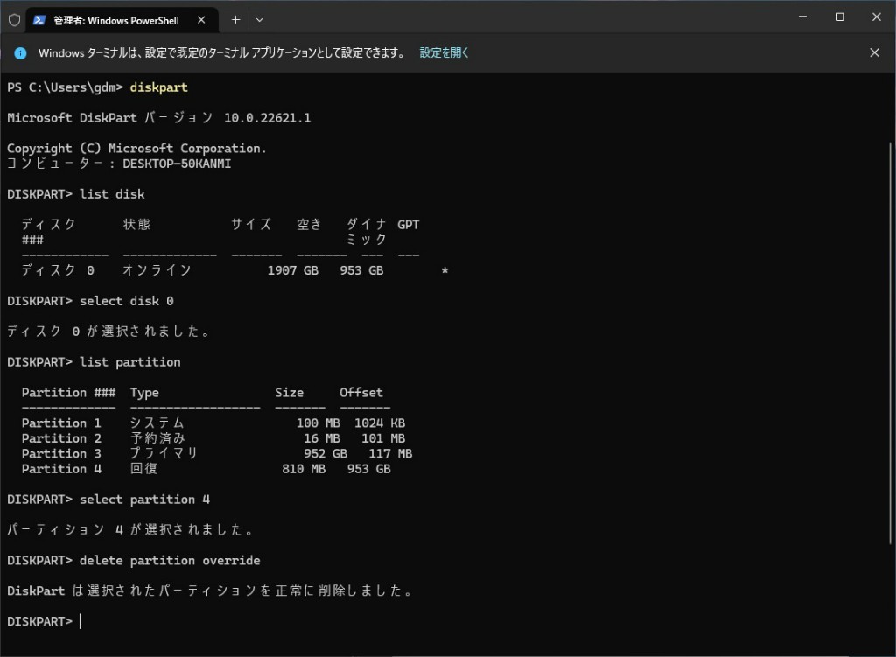Click the info icon in the notification bar
896x657 pixels.
pyautogui.click(x=20, y=52)
